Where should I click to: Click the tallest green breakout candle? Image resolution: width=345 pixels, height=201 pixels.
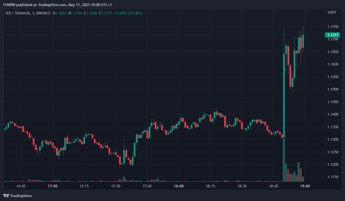click(284, 96)
